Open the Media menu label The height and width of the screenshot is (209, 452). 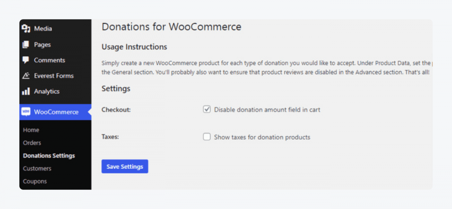(x=43, y=29)
